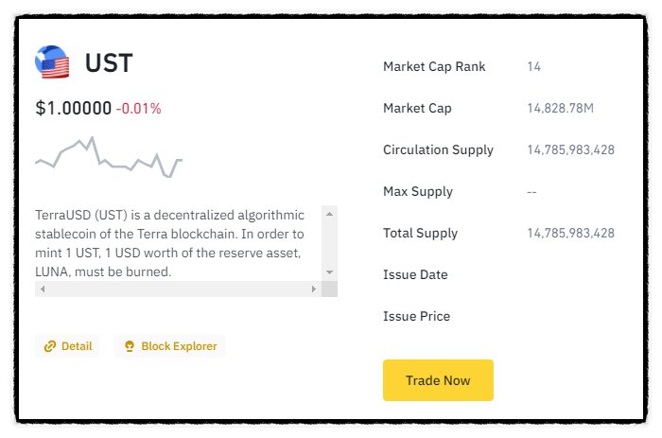Click the horizontal scrollbar track under description
This screenshot has width=662, height=438.
178,289
